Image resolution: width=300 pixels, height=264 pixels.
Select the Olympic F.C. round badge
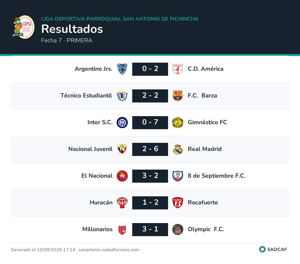pos(178,229)
